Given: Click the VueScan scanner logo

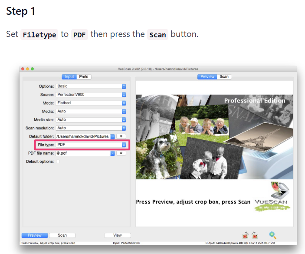Looking at the screenshot, I should tap(272, 196).
